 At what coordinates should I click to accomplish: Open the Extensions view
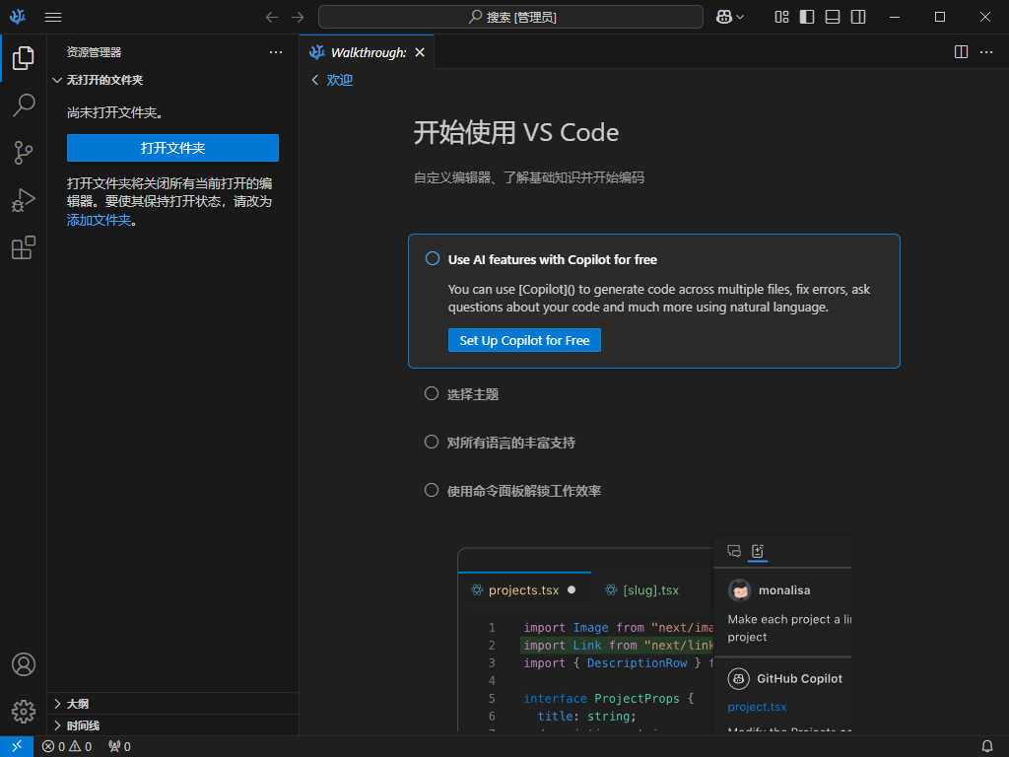point(24,247)
